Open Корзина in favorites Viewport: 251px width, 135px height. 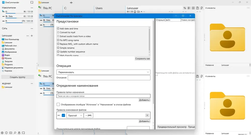click(7, 71)
